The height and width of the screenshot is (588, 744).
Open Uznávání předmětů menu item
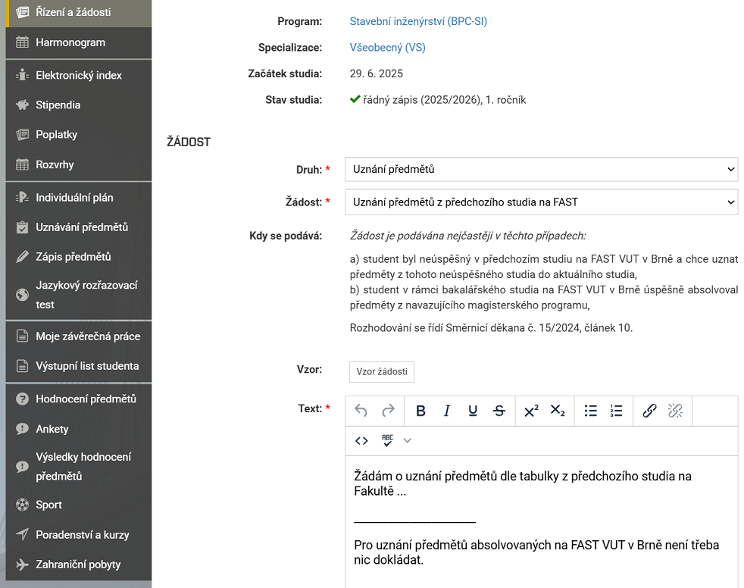point(79,227)
